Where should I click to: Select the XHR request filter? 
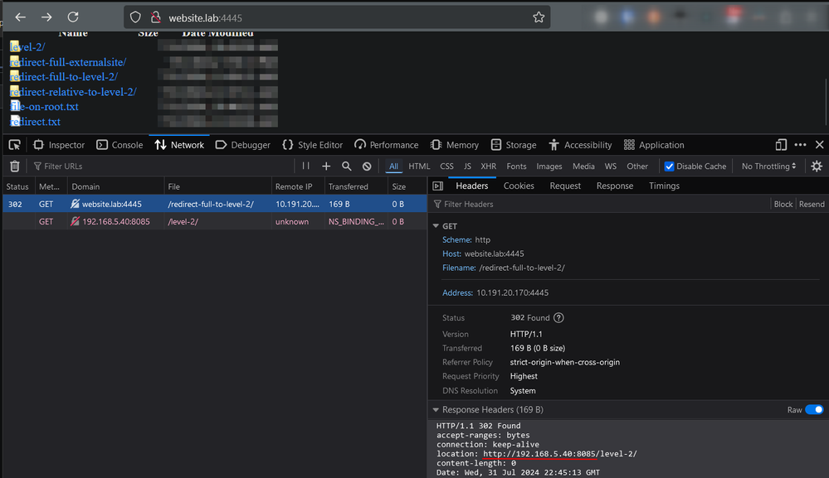click(x=488, y=167)
